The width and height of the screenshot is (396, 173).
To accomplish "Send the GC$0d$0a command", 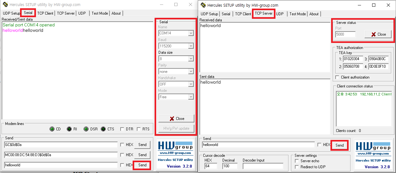I will tap(142, 145).
